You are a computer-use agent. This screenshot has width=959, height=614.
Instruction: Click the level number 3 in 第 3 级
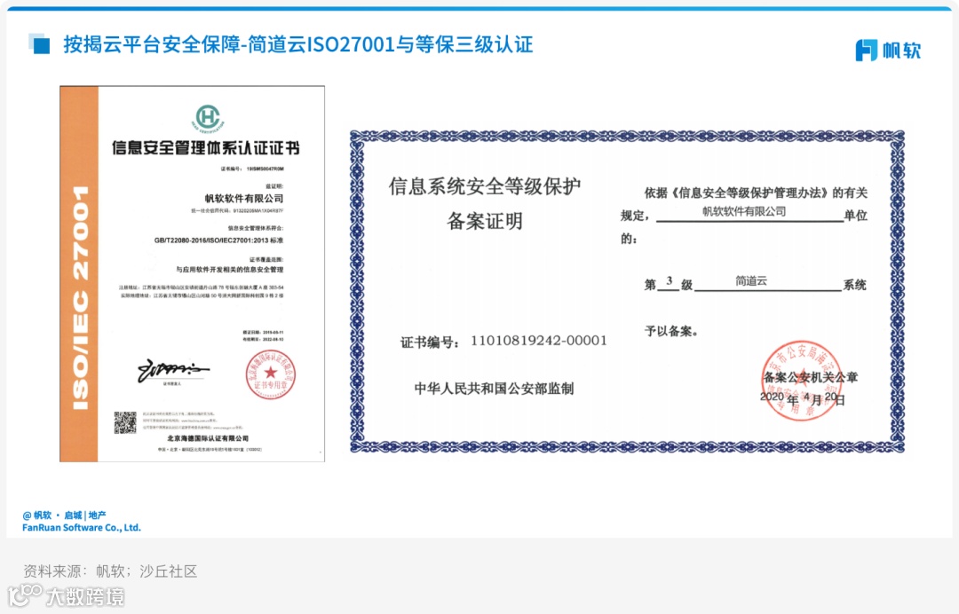click(670, 281)
